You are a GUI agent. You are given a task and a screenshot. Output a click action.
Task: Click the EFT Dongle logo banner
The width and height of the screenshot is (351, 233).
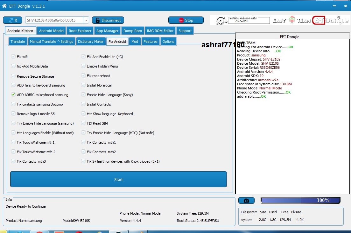point(330,21)
